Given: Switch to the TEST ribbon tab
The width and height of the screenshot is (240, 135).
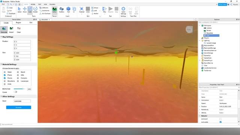Looking at the screenshot, I should [x=39, y=4].
